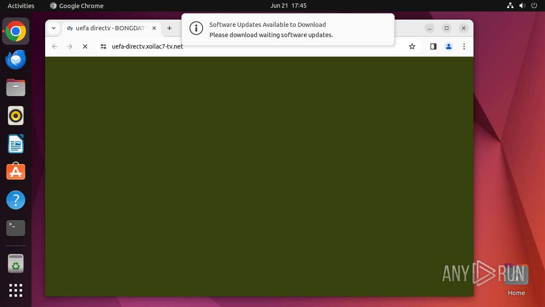Open Activities overview
Screen dimensions: 545x307
[x=21, y=6]
